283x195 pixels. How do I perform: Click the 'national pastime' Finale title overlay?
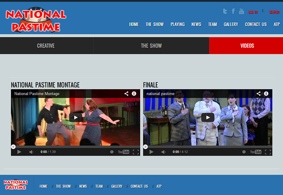click(x=161, y=94)
